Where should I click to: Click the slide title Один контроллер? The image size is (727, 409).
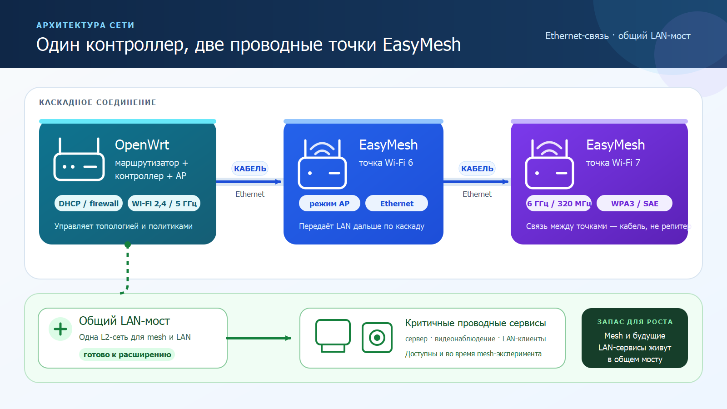coord(249,45)
